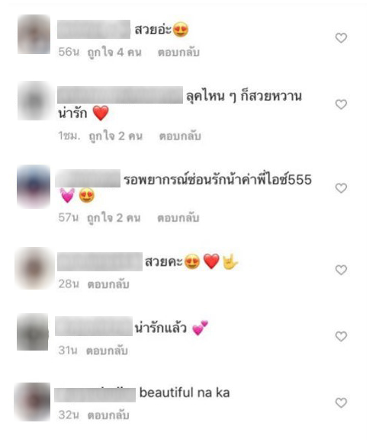Open "ถูกใจ 2 คน" under 1ชม. comment
The width and height of the screenshot is (379, 442).
click(x=116, y=136)
